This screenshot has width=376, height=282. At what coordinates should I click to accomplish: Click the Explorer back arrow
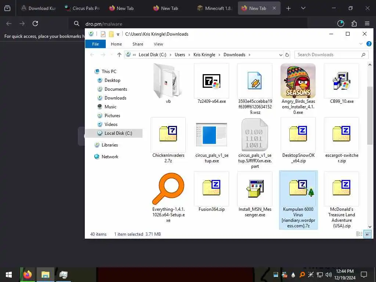tap(92, 55)
